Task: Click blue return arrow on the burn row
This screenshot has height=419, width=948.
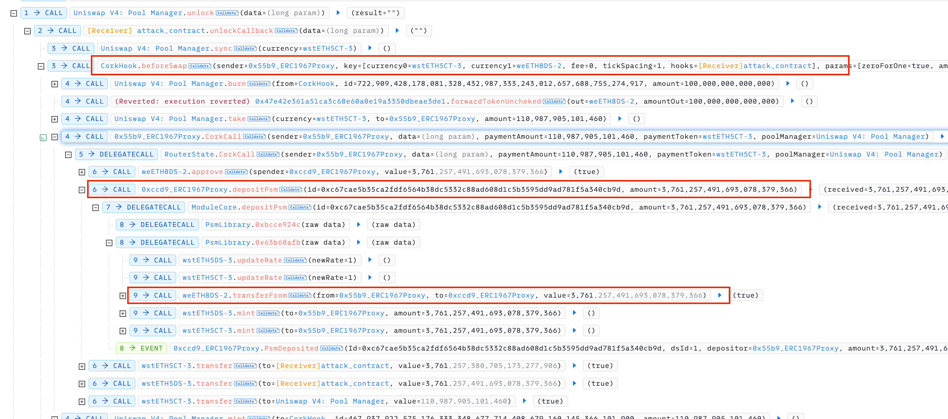Action: coord(788,84)
